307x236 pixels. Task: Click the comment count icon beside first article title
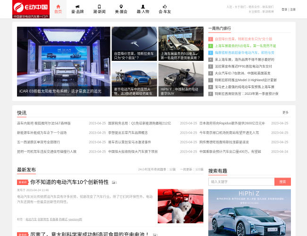(x=114, y=183)
